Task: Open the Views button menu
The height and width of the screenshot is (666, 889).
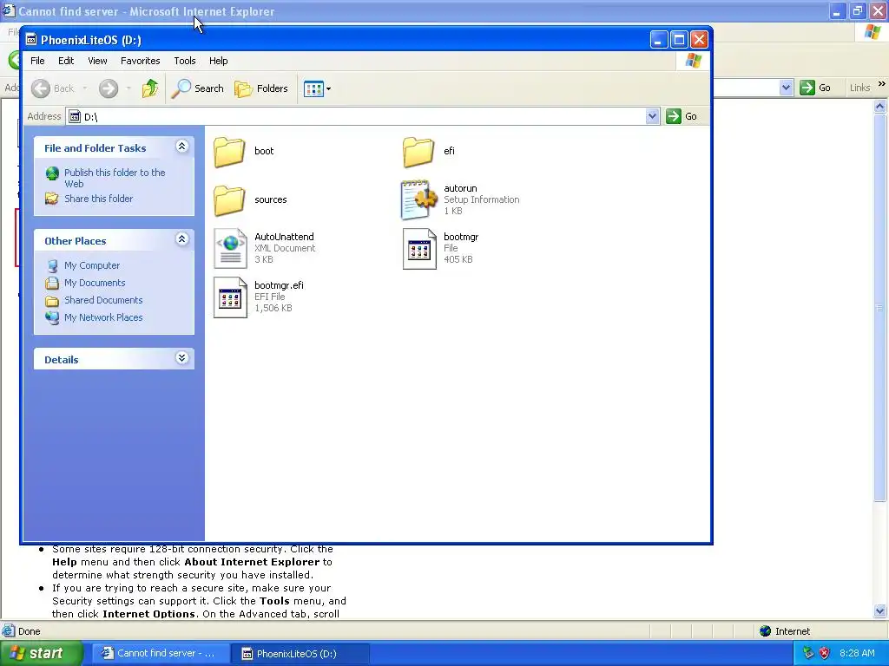Action: click(x=317, y=88)
